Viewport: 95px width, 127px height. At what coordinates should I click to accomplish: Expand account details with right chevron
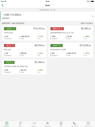(x=92, y=16)
